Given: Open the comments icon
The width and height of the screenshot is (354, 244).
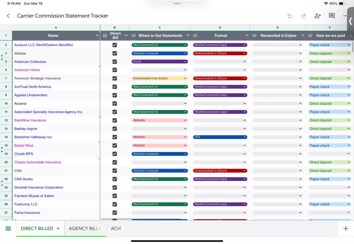Looking at the screenshot, I should point(332,16).
